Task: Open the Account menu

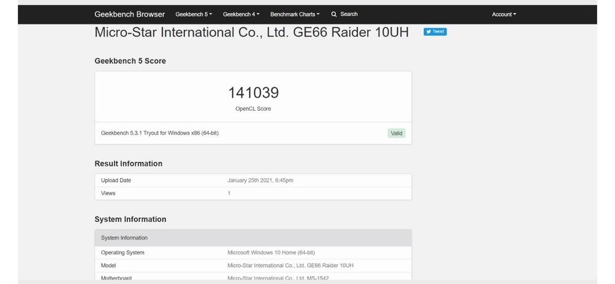Action: 504,14
